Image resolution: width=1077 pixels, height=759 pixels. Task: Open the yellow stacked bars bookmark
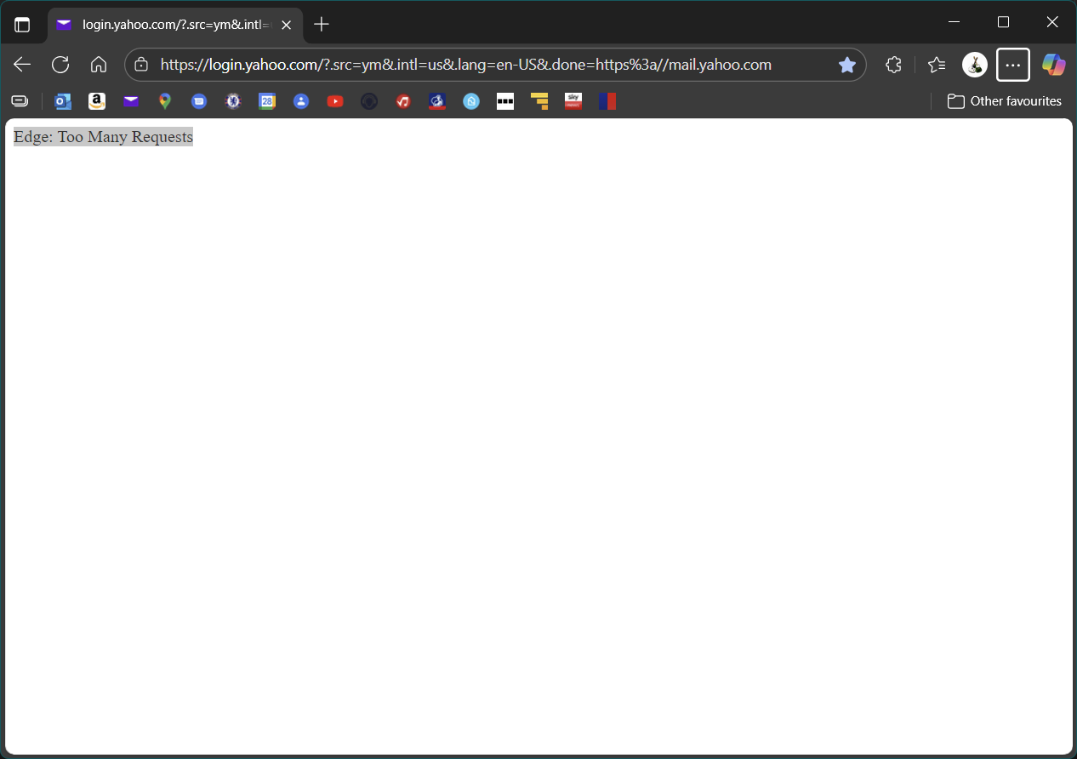point(539,101)
